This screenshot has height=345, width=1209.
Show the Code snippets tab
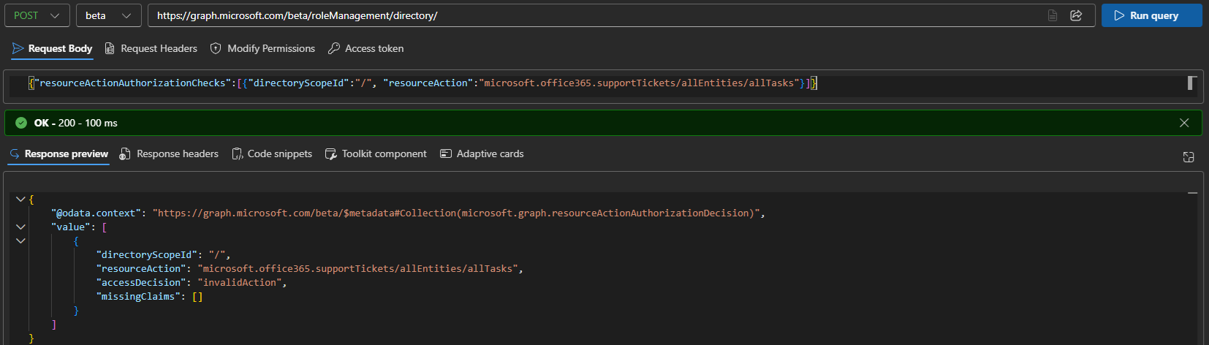(x=272, y=153)
